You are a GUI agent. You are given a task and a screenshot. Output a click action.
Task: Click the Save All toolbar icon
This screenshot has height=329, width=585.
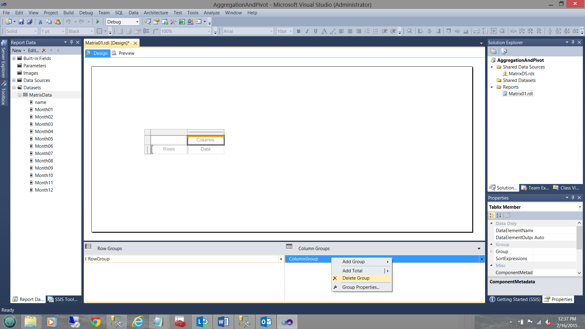click(x=30, y=22)
